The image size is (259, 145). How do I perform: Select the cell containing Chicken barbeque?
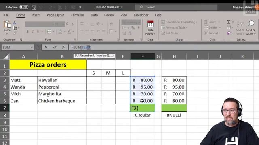point(62,101)
